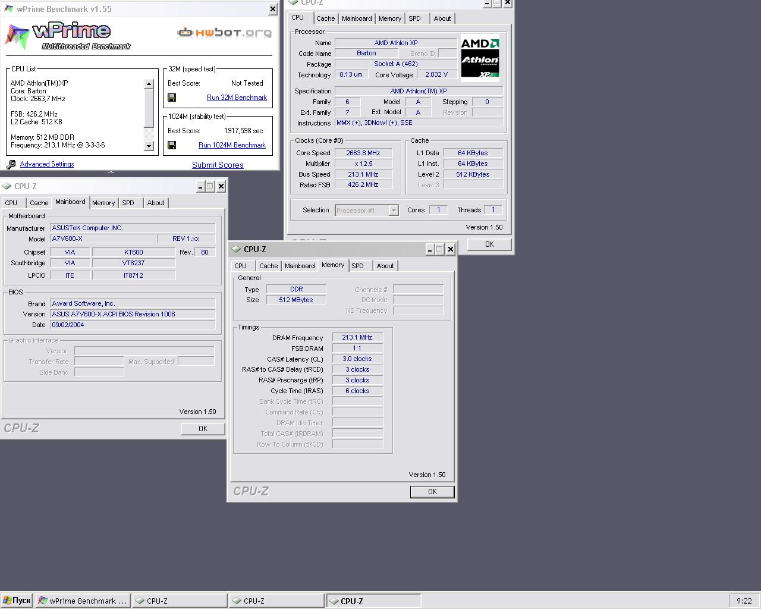Activate the second CPU-Z taskbar button
The height and width of the screenshot is (609, 761).
277,601
